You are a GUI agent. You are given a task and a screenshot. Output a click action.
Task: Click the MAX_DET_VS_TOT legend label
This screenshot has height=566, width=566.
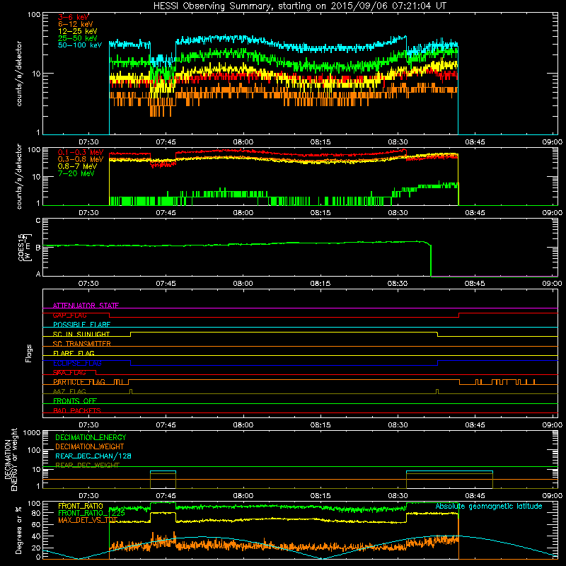88,520
